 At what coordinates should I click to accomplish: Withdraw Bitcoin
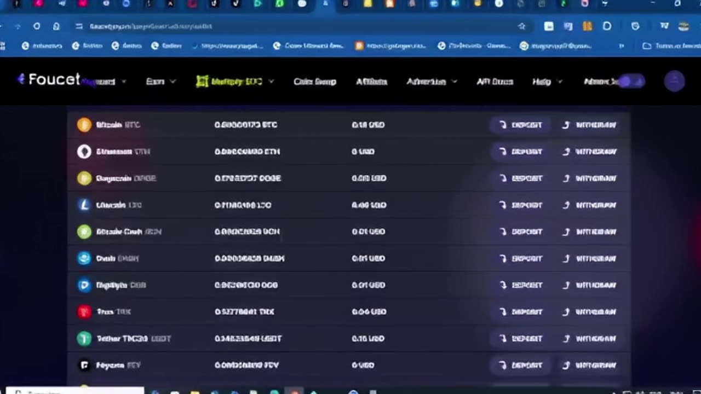589,125
